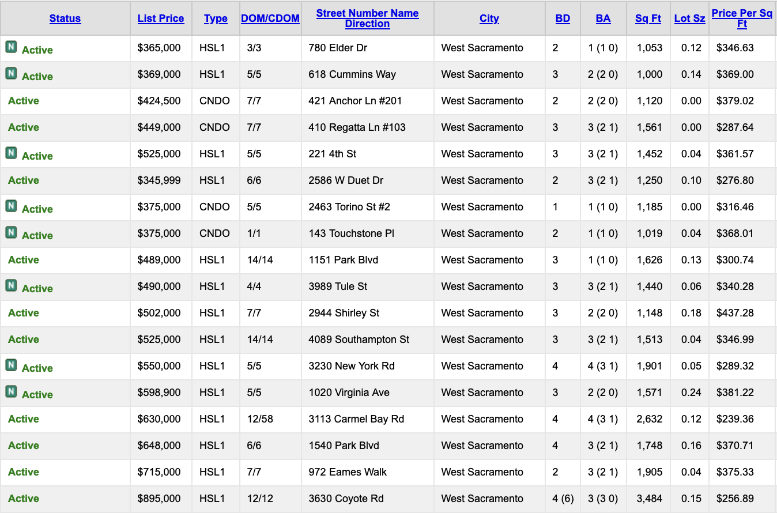
Task: Click the N icon on 3230 New York Rd row
Action: click(x=11, y=365)
